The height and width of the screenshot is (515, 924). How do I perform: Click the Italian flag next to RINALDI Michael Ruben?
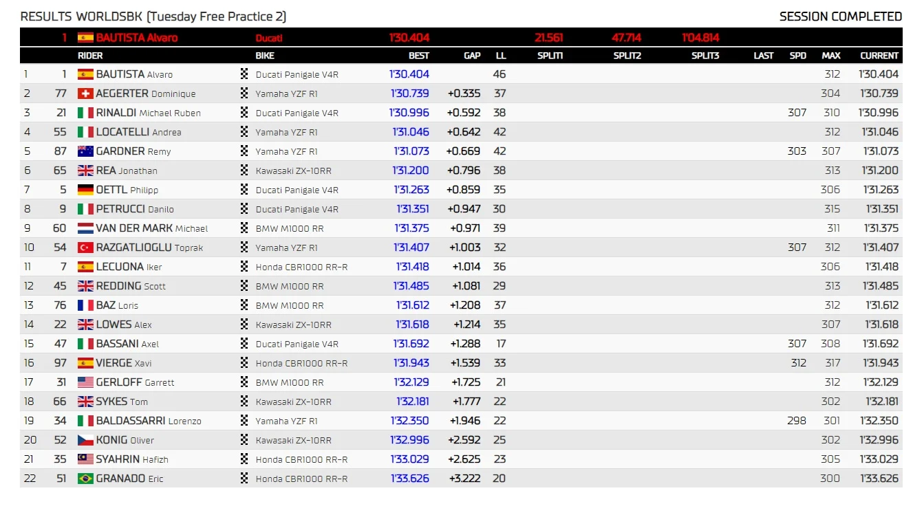point(85,113)
